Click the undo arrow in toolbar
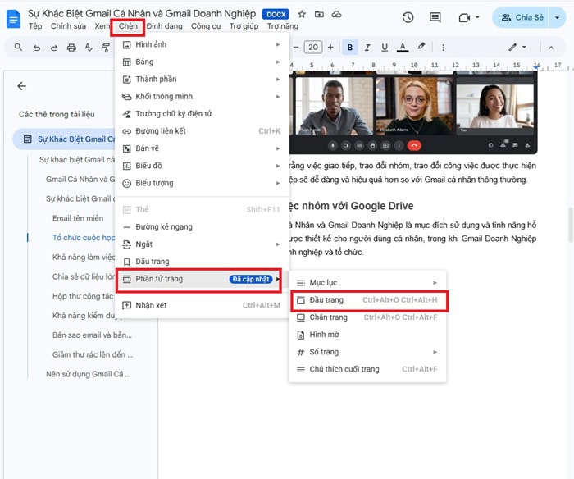The image size is (574, 479). 37,48
